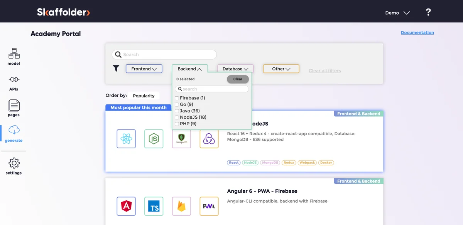Click the Angular-CLI compatible description text

coord(277,201)
